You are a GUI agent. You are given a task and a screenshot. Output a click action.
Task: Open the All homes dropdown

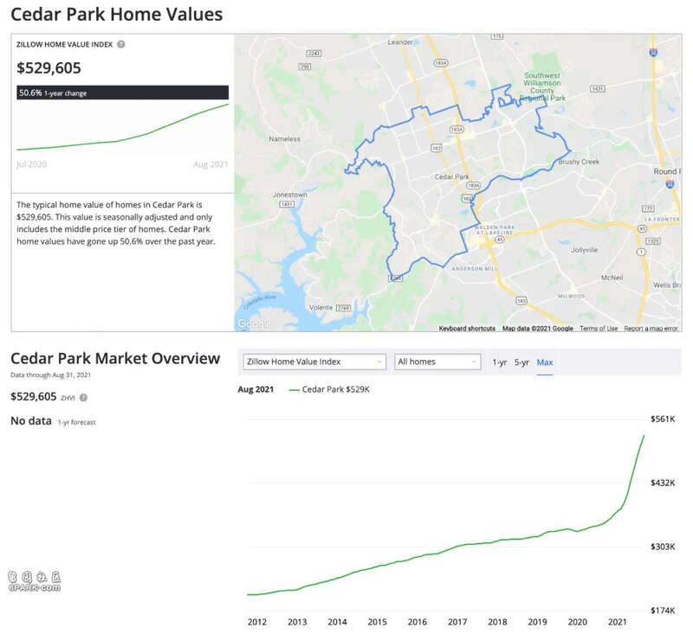(x=437, y=362)
